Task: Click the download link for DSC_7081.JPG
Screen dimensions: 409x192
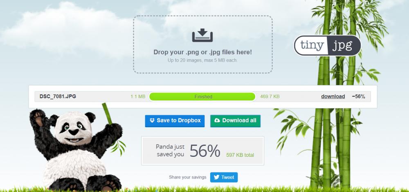Action: (x=333, y=96)
